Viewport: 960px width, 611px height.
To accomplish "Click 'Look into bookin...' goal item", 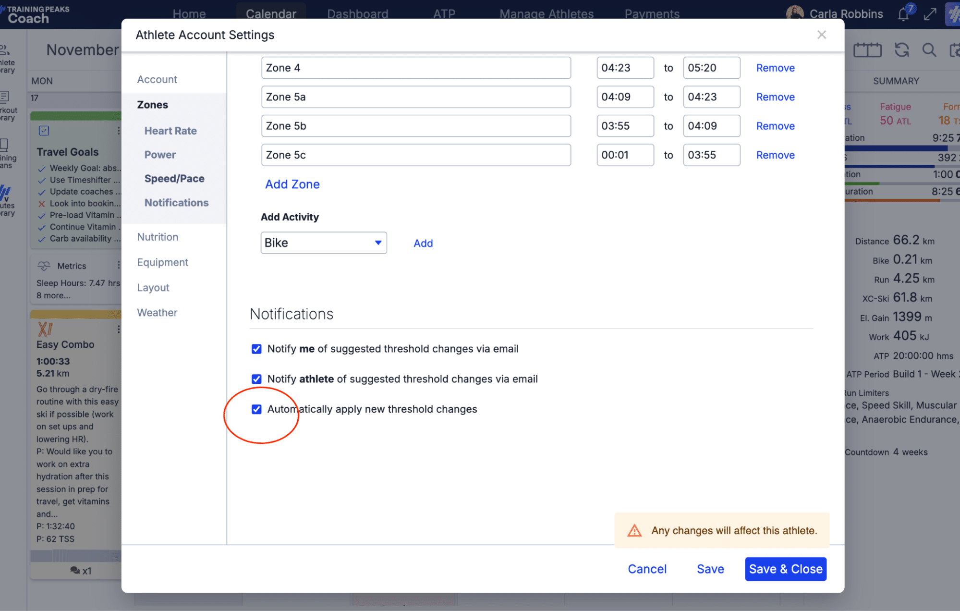I will coord(85,203).
